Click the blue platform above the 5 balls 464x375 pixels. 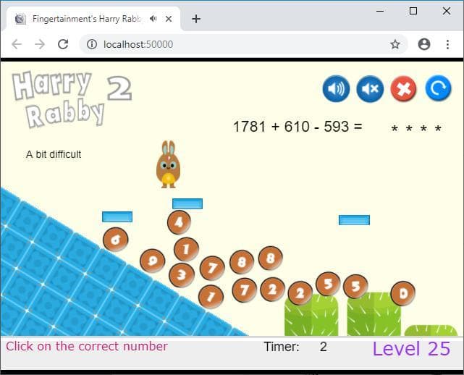point(354,220)
